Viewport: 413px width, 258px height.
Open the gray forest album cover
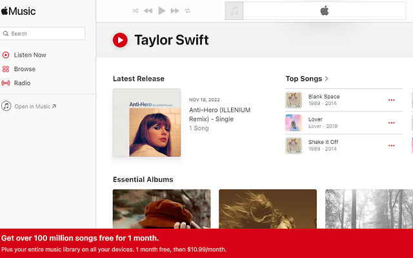[369, 209]
